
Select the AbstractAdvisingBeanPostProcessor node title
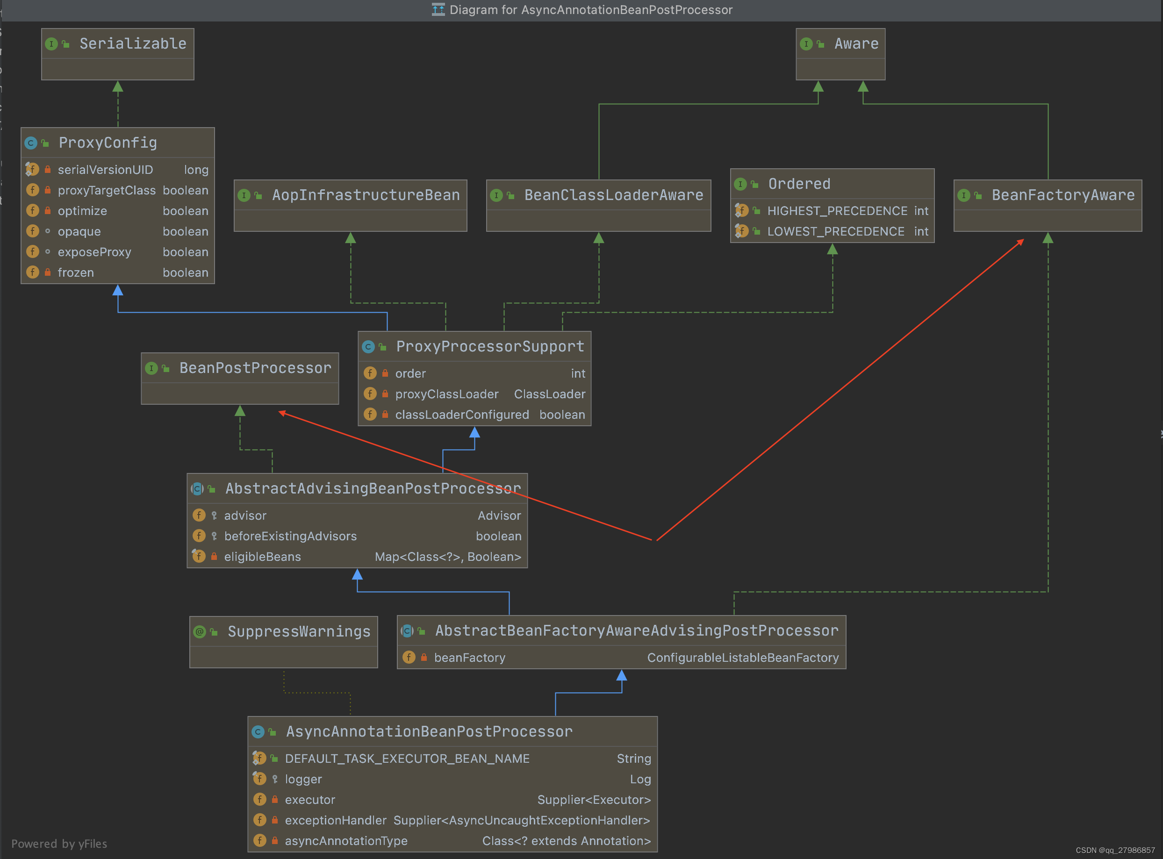pos(373,488)
